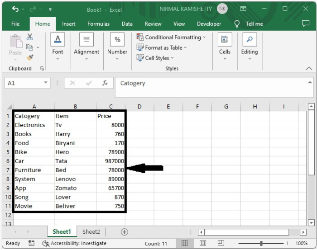Image resolution: width=317 pixels, height=250 pixels.
Task: Expand the Cells group button
Action: (x=225, y=47)
